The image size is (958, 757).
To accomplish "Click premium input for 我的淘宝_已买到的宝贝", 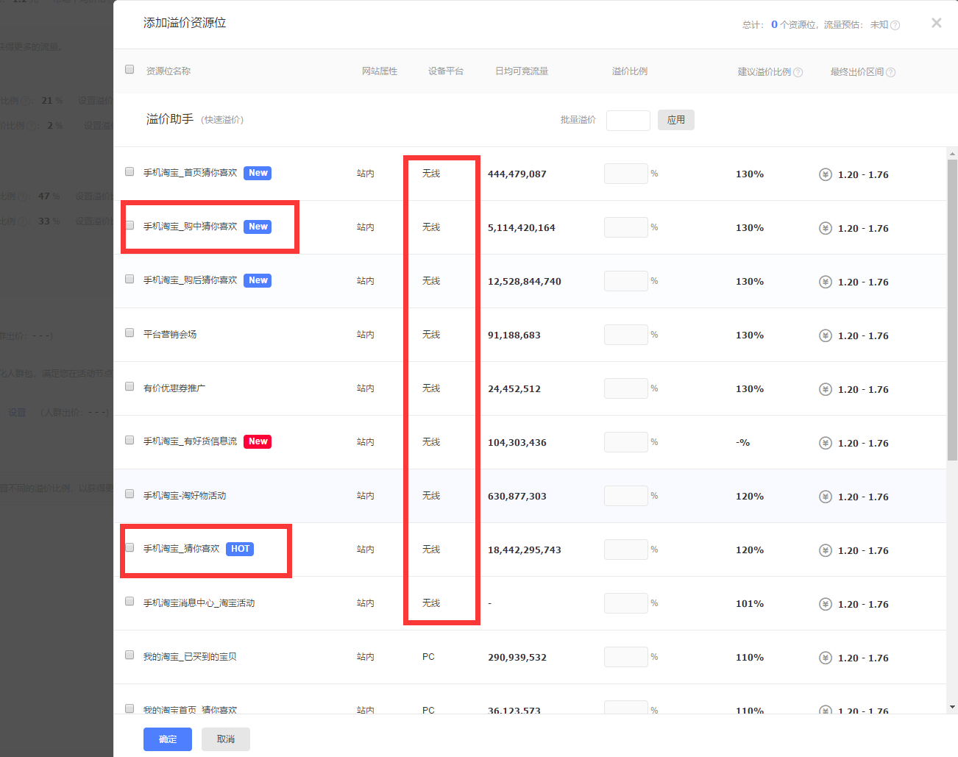I will pos(626,657).
